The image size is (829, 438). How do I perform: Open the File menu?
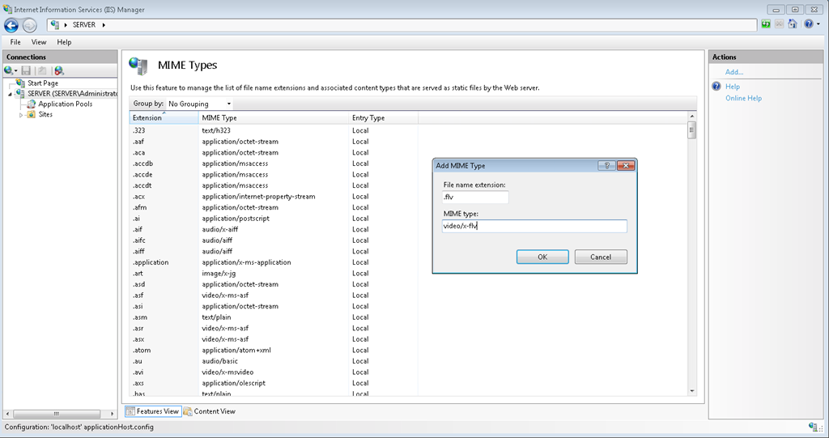pyautogui.click(x=15, y=42)
